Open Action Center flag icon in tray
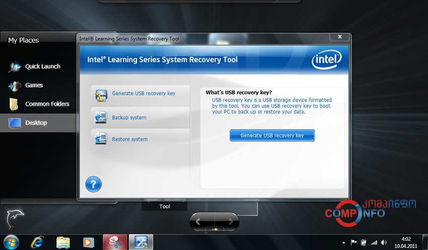 tap(354, 242)
